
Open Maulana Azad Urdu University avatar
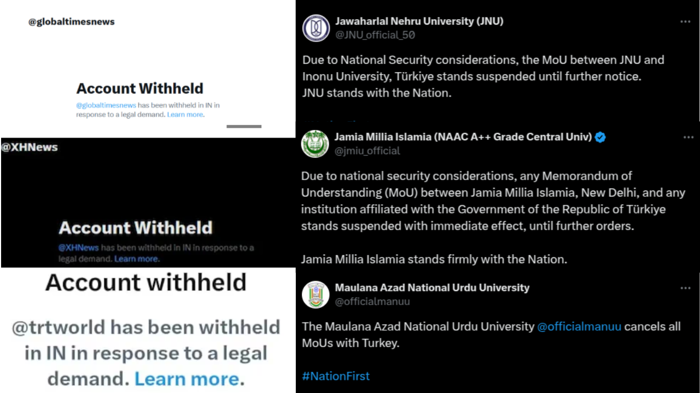coord(316,294)
